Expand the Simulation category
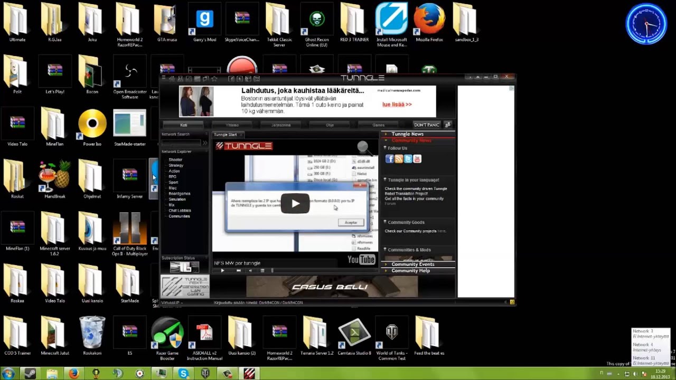This screenshot has width=676, height=380. pos(177,199)
